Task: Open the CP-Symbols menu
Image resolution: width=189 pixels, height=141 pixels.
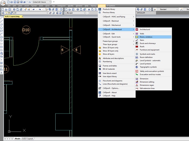Action: 111,6
